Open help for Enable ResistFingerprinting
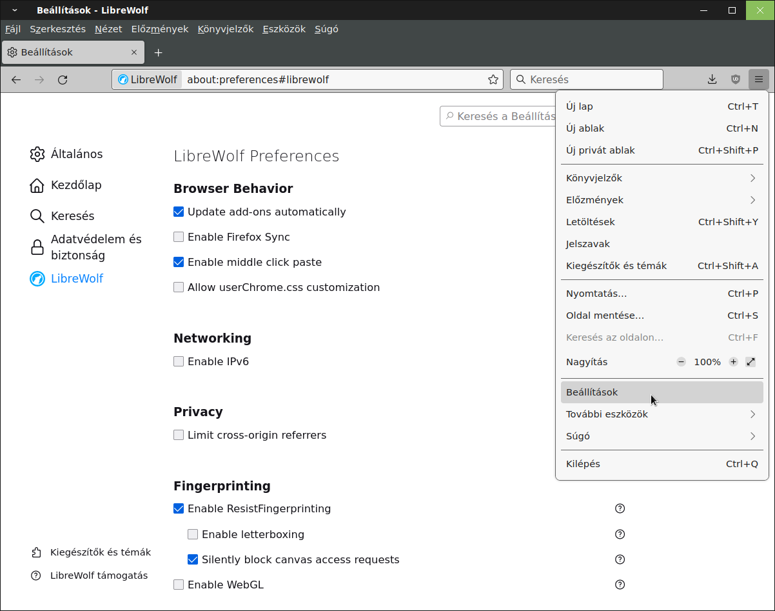Viewport: 775px width, 611px height. 620,508
